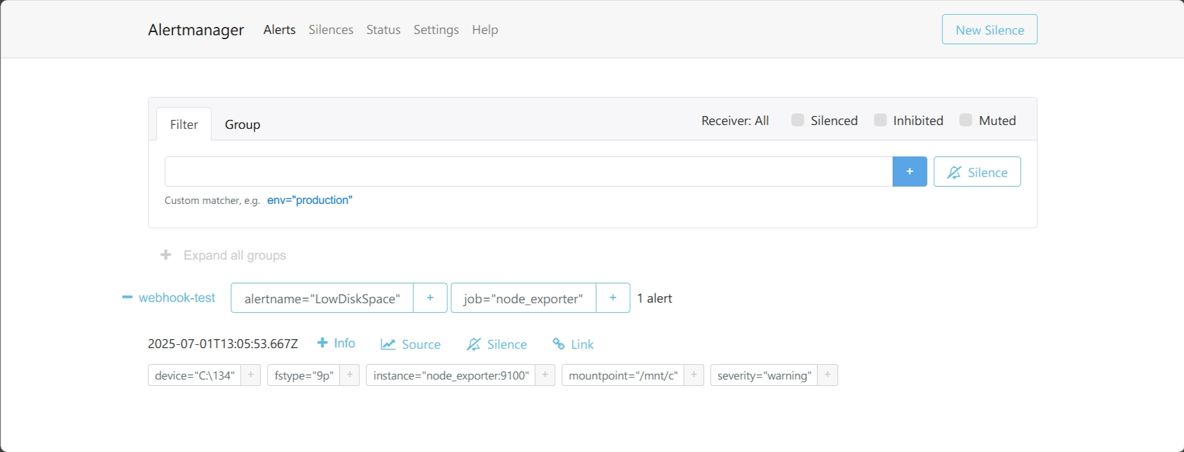
Task: Click the mountpoint="/mnt/c" label text
Action: click(x=623, y=375)
